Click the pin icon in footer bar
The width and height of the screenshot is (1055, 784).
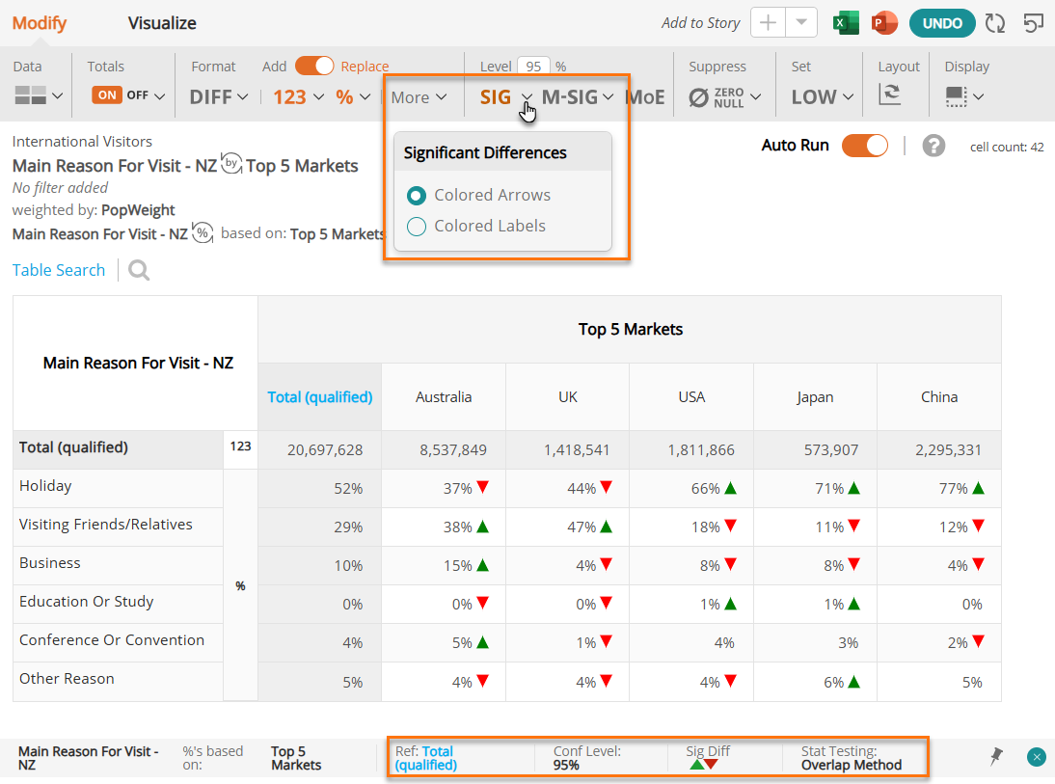[x=996, y=756]
